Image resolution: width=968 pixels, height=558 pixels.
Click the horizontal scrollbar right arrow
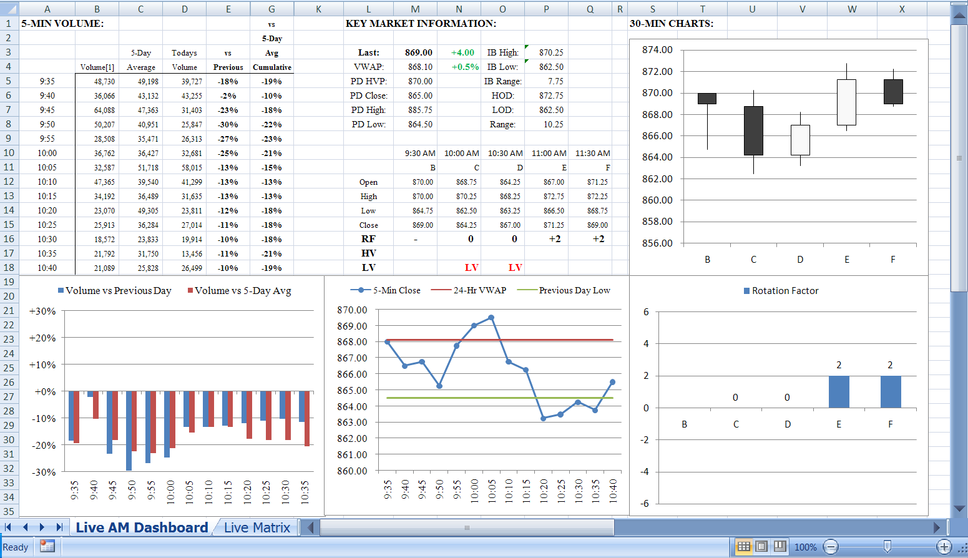pos(936,527)
